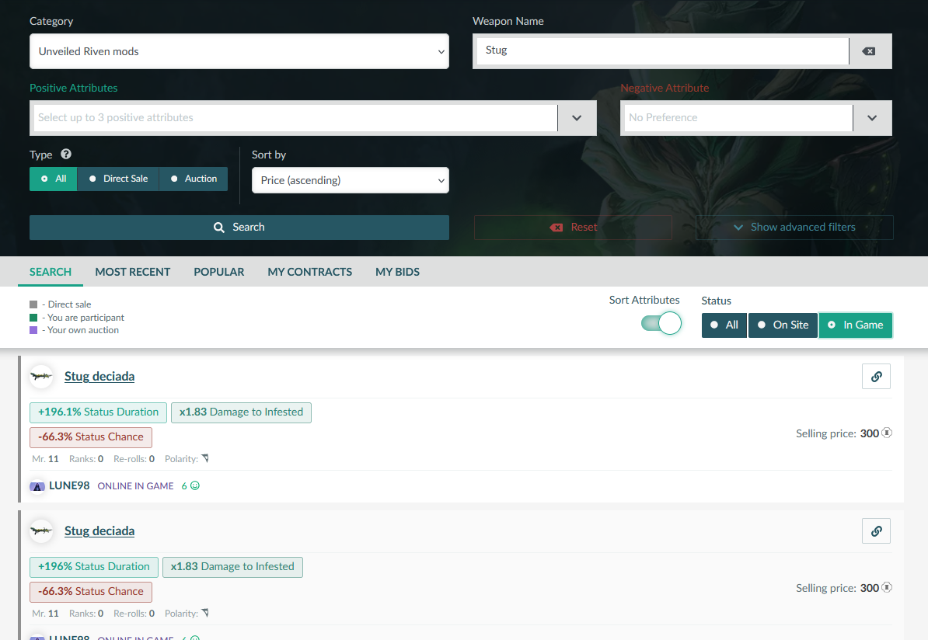Clear the Weapon Name field
Viewport: 928px width, 640px height.
click(869, 51)
